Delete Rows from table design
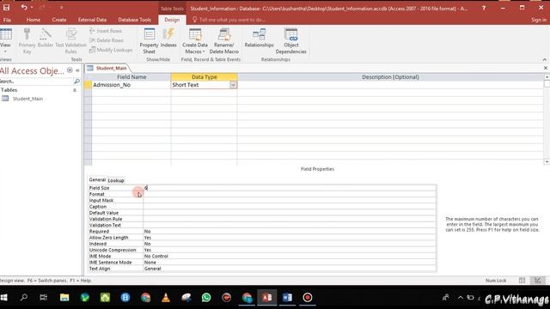Screen dimensions: 550x309 click(x=107, y=40)
